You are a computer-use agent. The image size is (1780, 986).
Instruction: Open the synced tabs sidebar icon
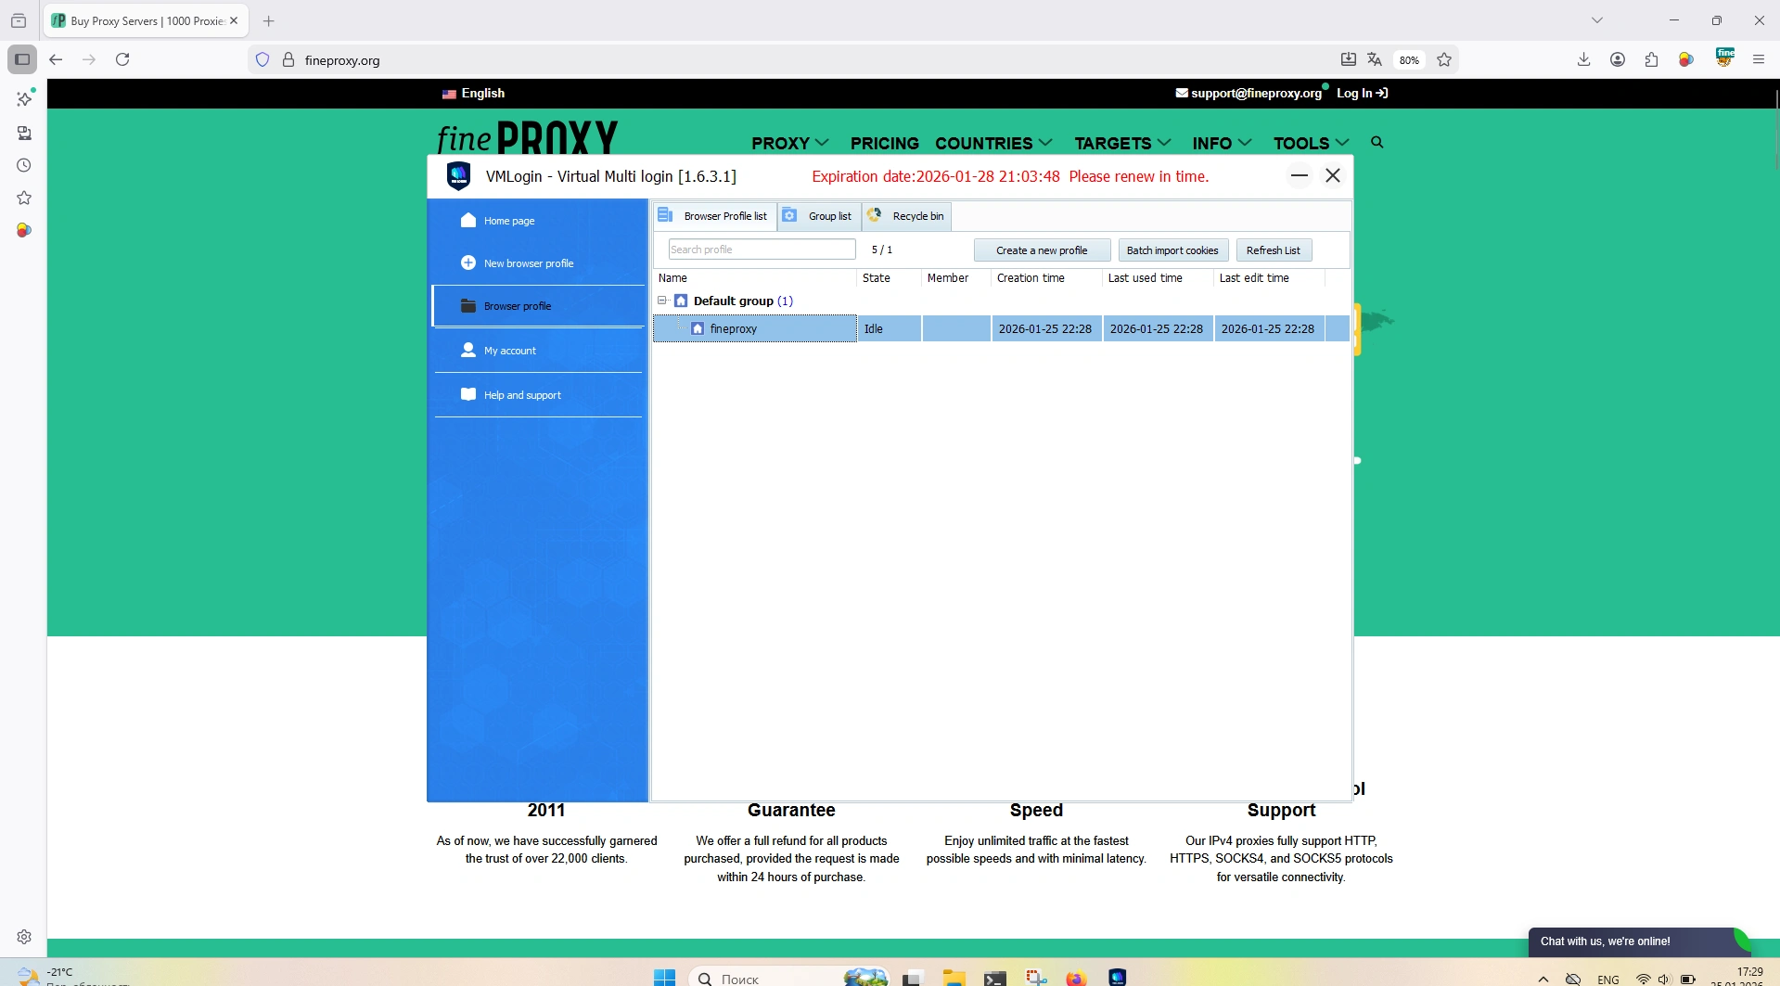click(24, 133)
